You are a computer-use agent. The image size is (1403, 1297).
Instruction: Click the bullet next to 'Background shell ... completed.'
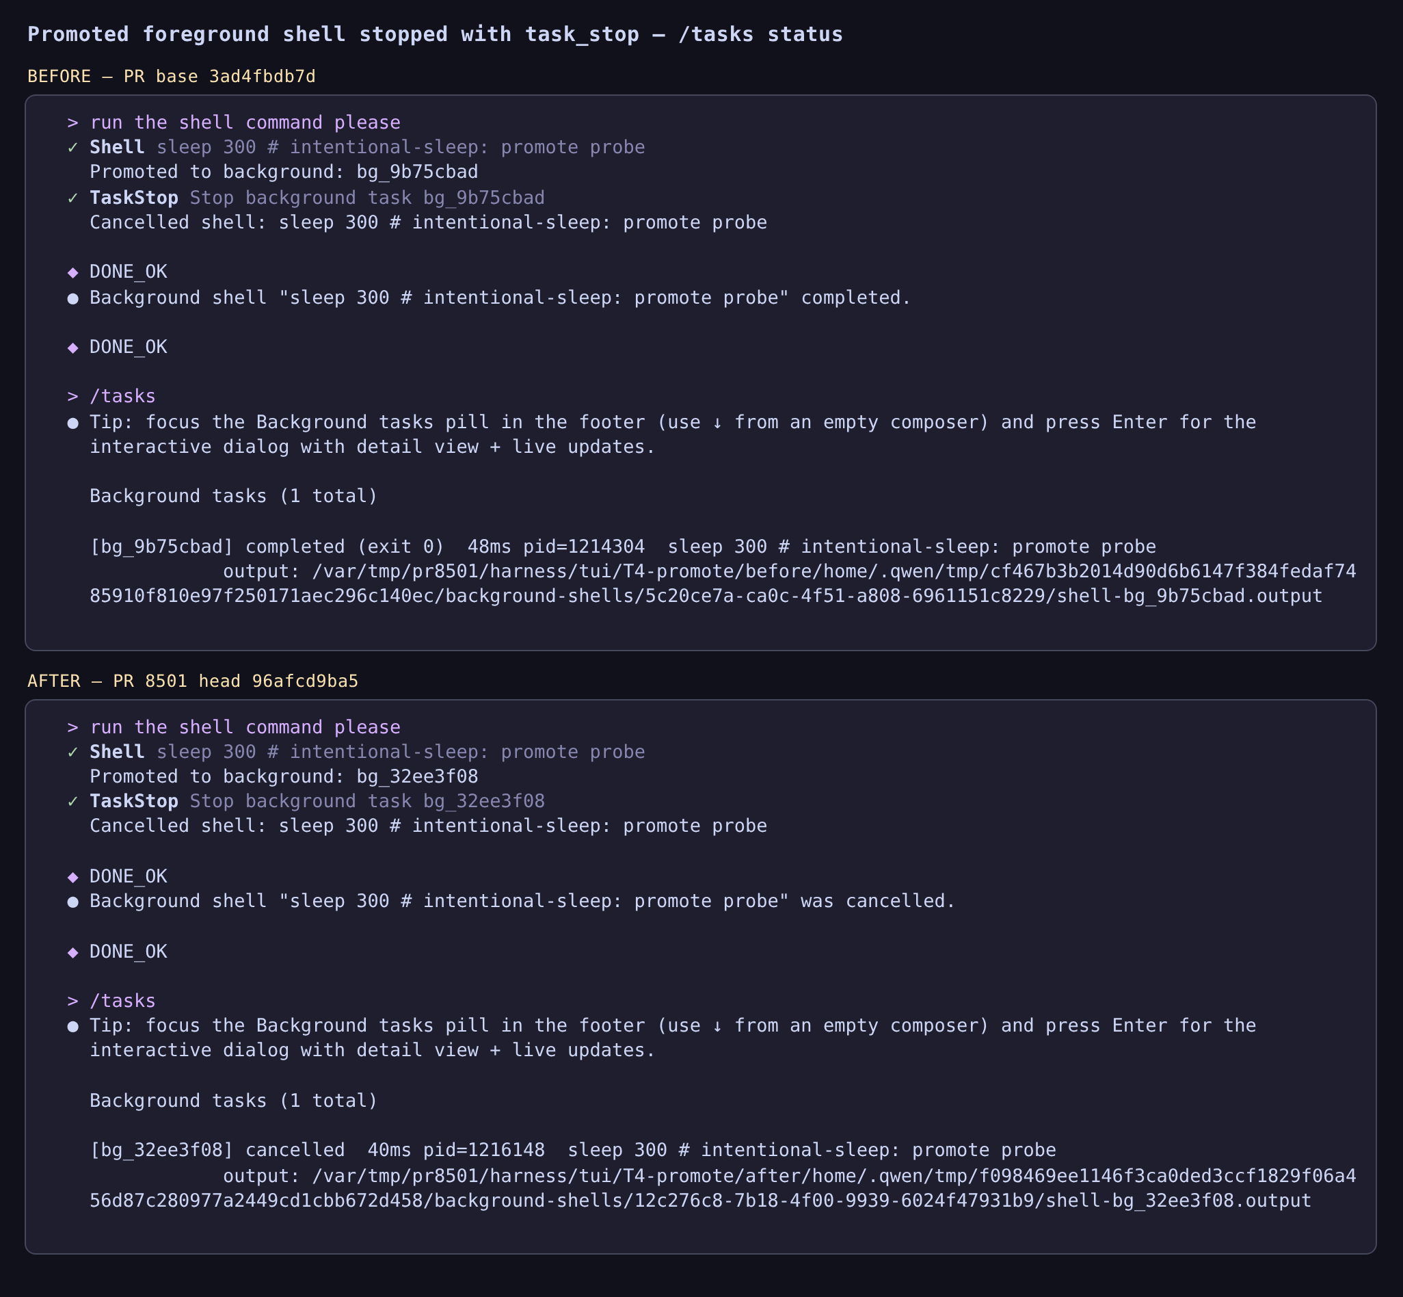tap(72, 298)
